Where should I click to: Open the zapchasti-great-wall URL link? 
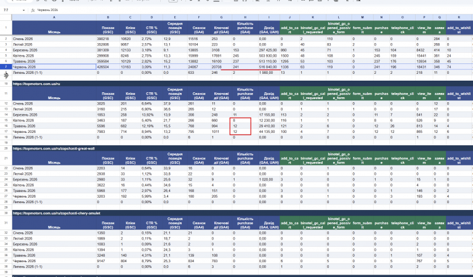coord(54,148)
